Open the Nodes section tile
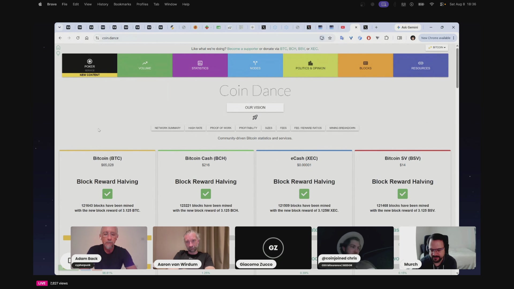Viewport: 514px width, 289px height. 255,65
